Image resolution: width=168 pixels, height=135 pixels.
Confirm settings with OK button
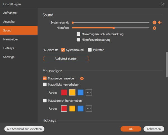tap(131, 129)
